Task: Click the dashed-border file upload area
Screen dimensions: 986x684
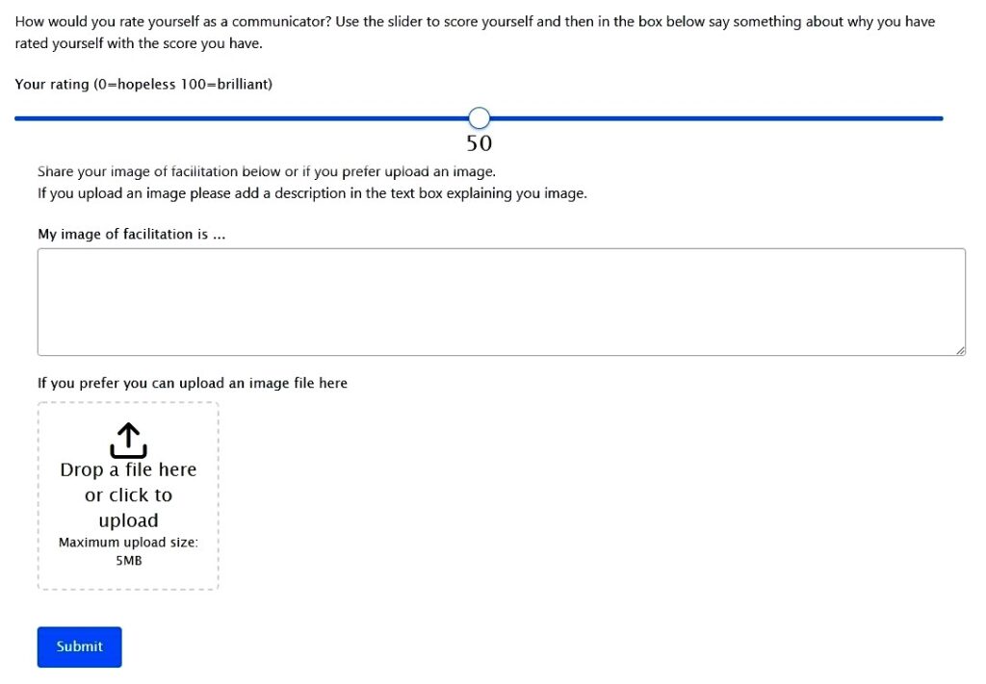Action: click(x=128, y=496)
